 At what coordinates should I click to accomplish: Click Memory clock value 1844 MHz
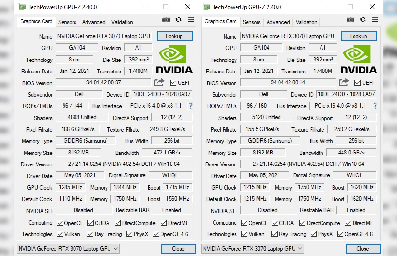click(125, 187)
